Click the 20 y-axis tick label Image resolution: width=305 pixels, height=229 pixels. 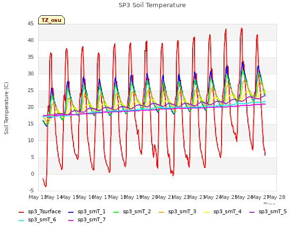(x=30, y=107)
